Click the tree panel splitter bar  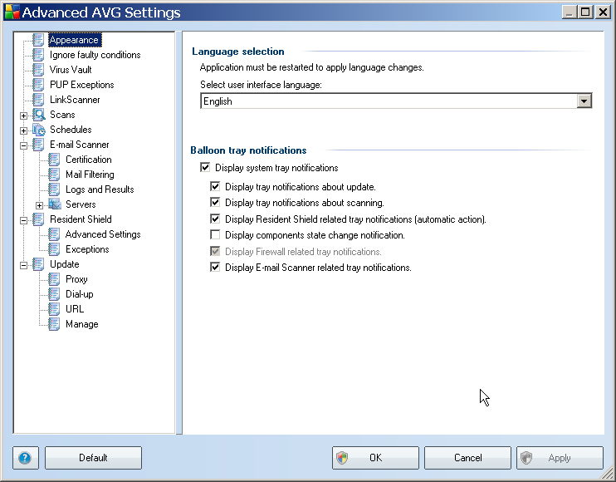179,233
